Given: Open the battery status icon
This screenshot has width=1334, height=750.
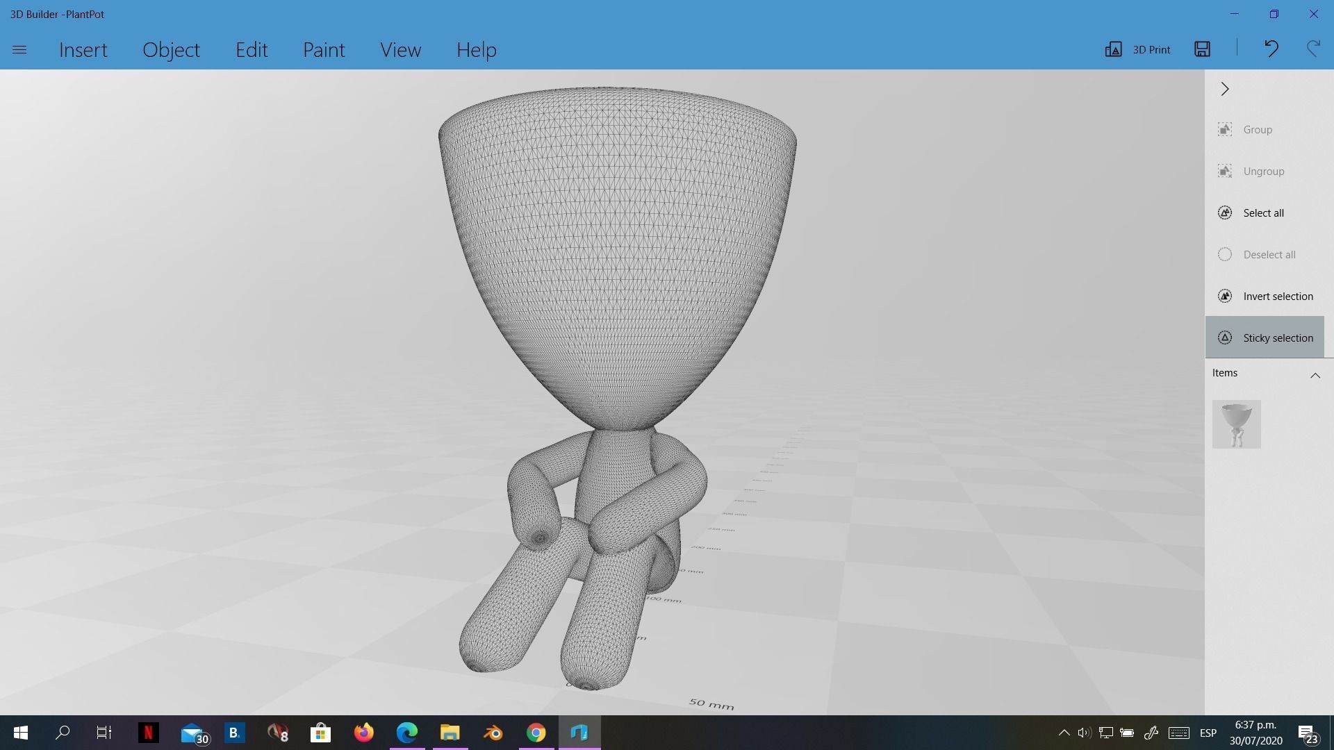Looking at the screenshot, I should tap(1127, 733).
